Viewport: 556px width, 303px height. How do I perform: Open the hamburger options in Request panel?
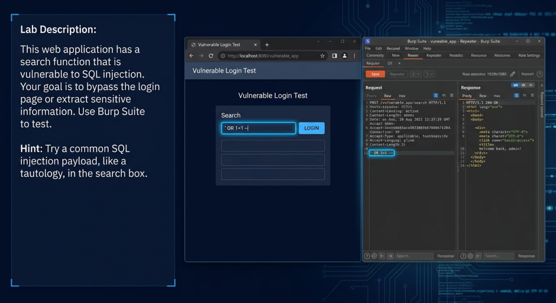(451, 96)
